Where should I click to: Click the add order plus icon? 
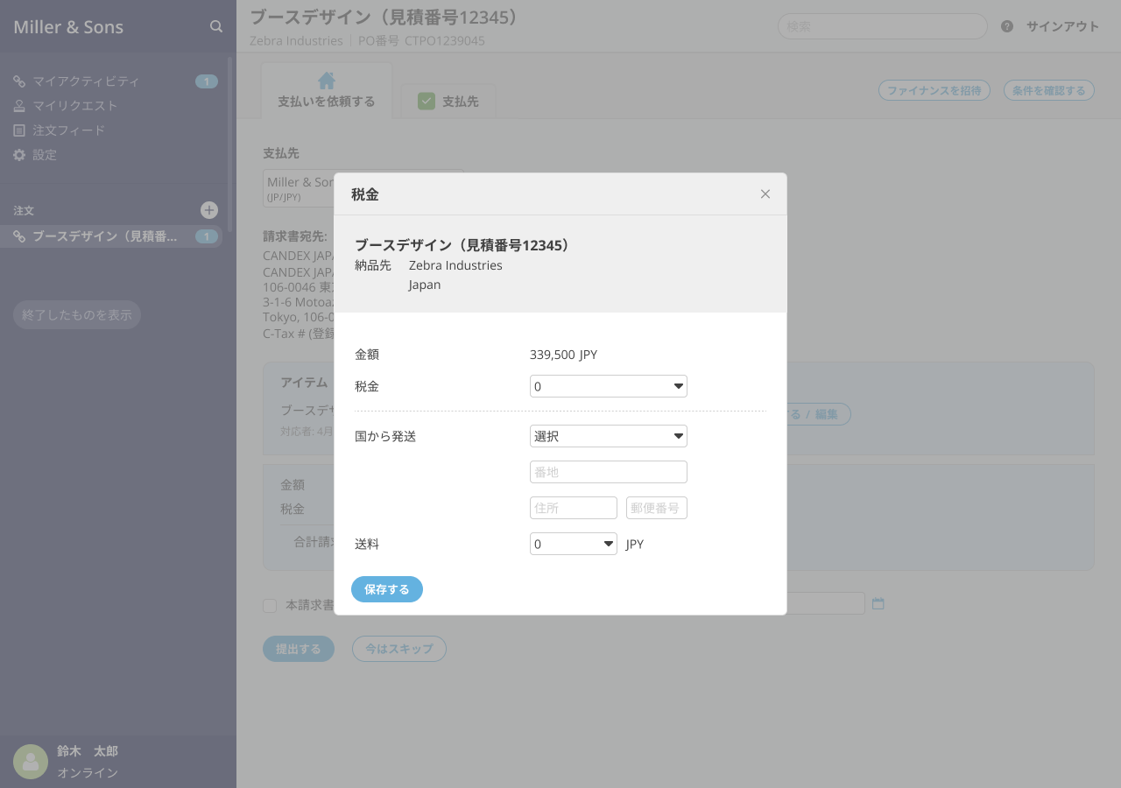click(x=209, y=210)
